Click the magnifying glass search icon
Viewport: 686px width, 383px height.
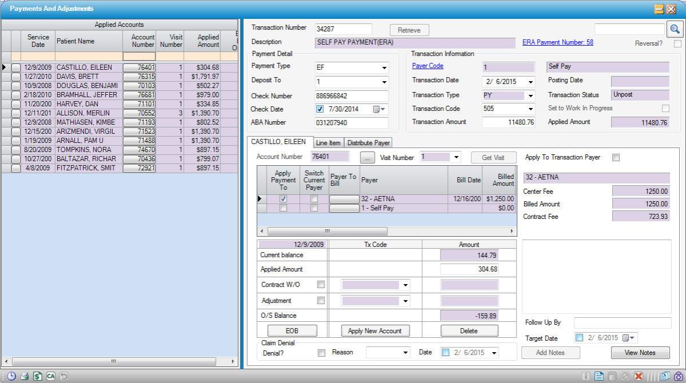pyautogui.click(x=675, y=29)
